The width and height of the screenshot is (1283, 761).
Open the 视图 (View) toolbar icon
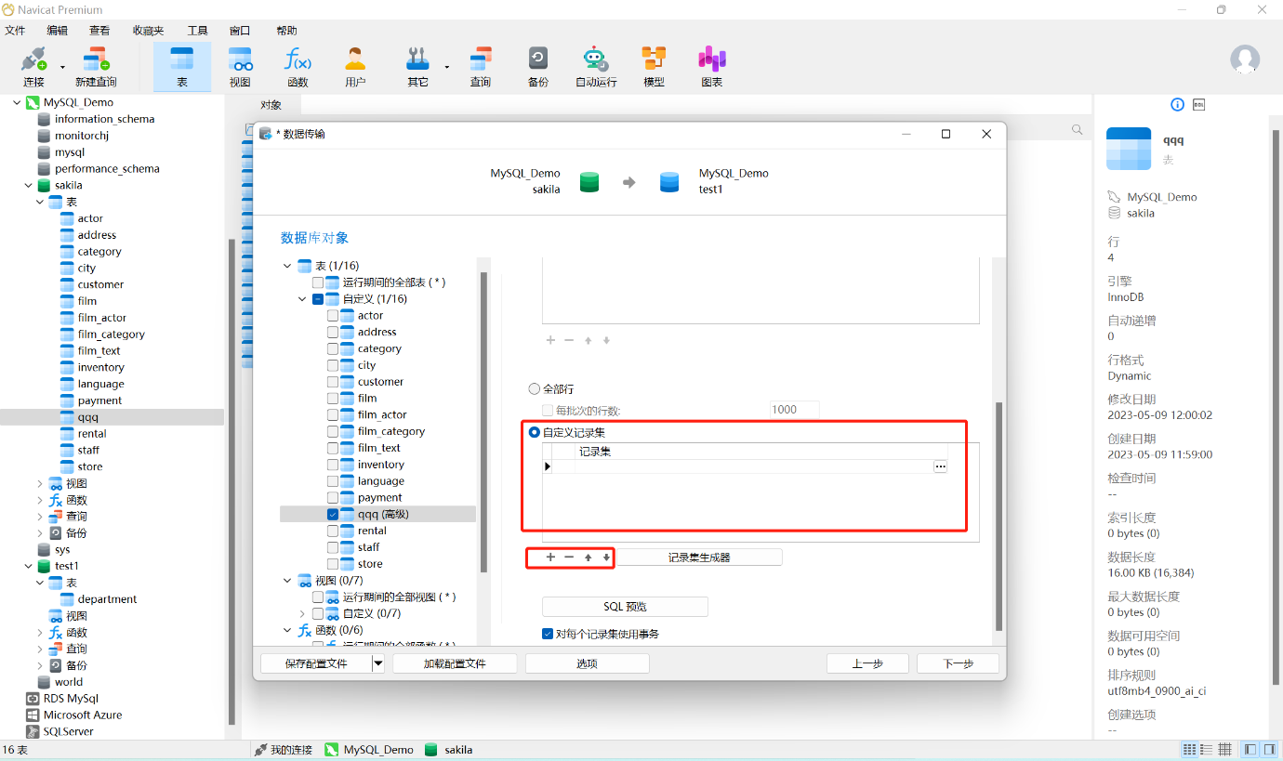[240, 61]
